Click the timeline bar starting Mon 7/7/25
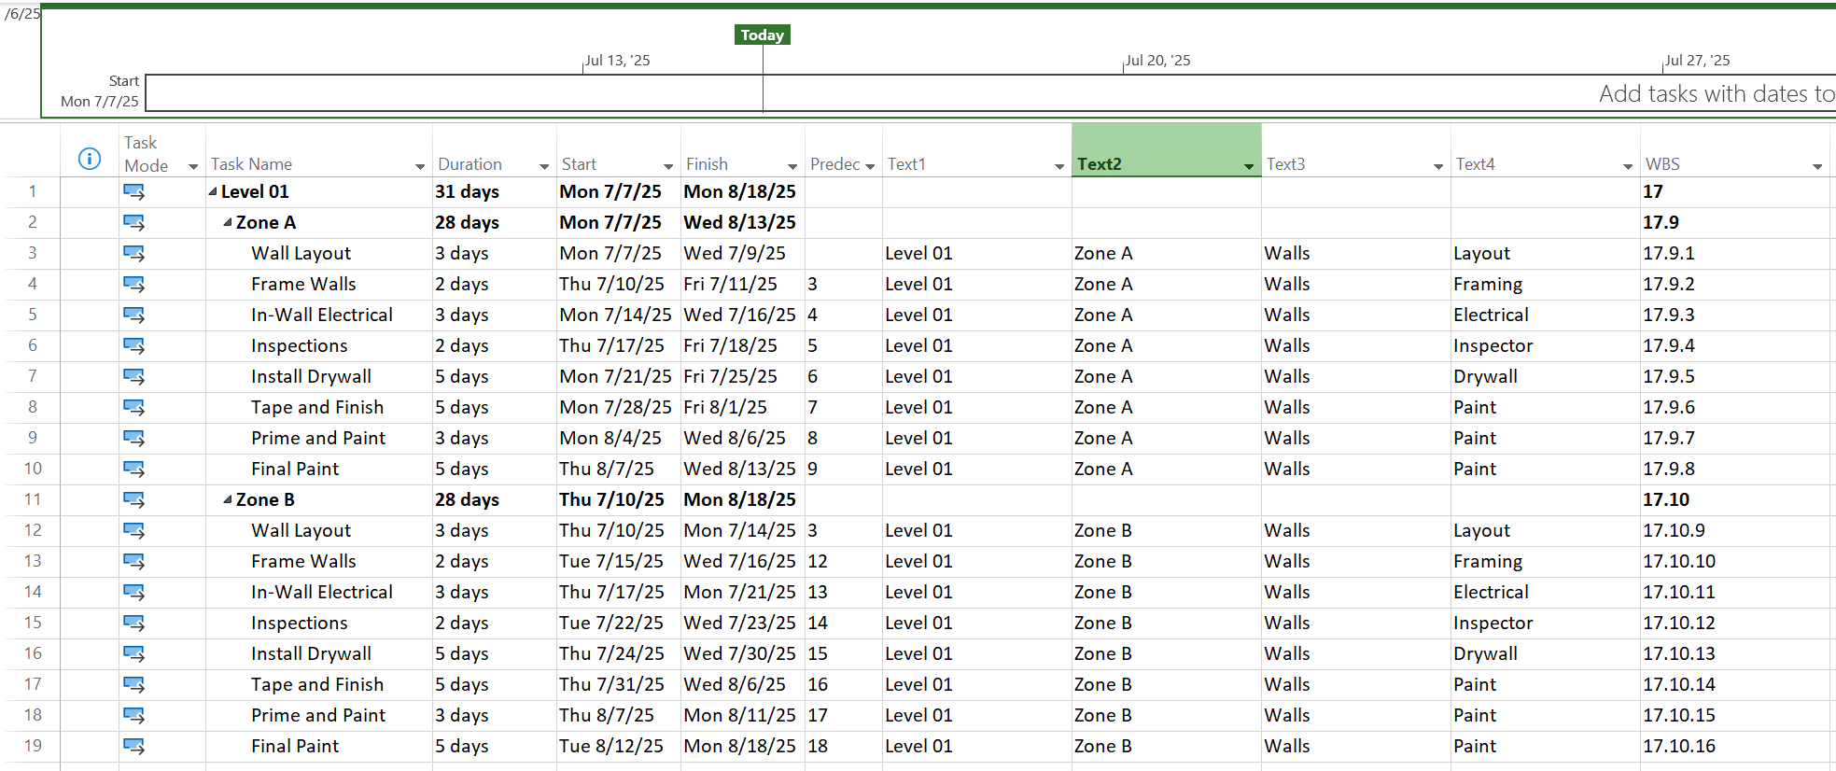 [x=990, y=93]
